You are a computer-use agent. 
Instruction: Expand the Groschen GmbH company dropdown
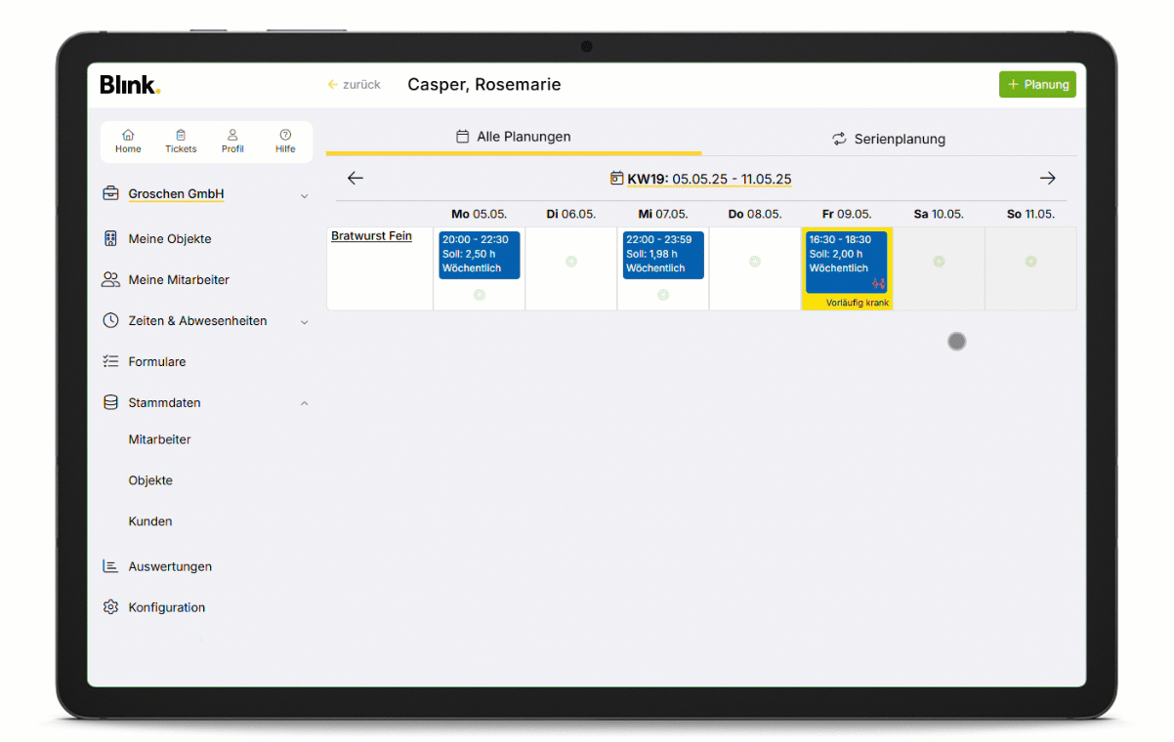(304, 195)
